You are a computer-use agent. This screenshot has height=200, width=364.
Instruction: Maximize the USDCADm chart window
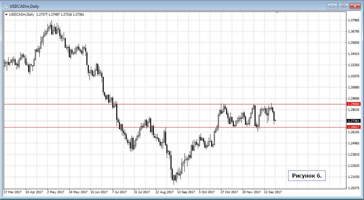click(343, 6)
